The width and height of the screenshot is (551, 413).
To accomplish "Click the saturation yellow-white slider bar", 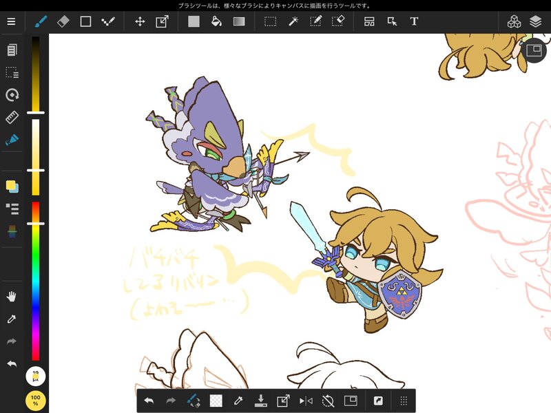I will tap(36, 158).
